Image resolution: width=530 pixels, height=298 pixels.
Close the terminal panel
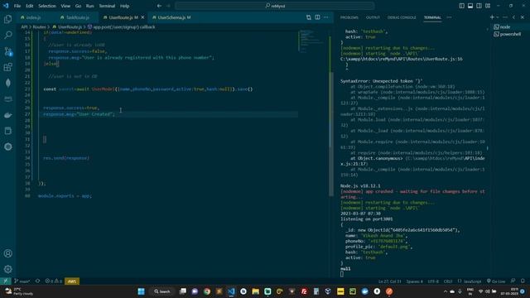click(523, 17)
